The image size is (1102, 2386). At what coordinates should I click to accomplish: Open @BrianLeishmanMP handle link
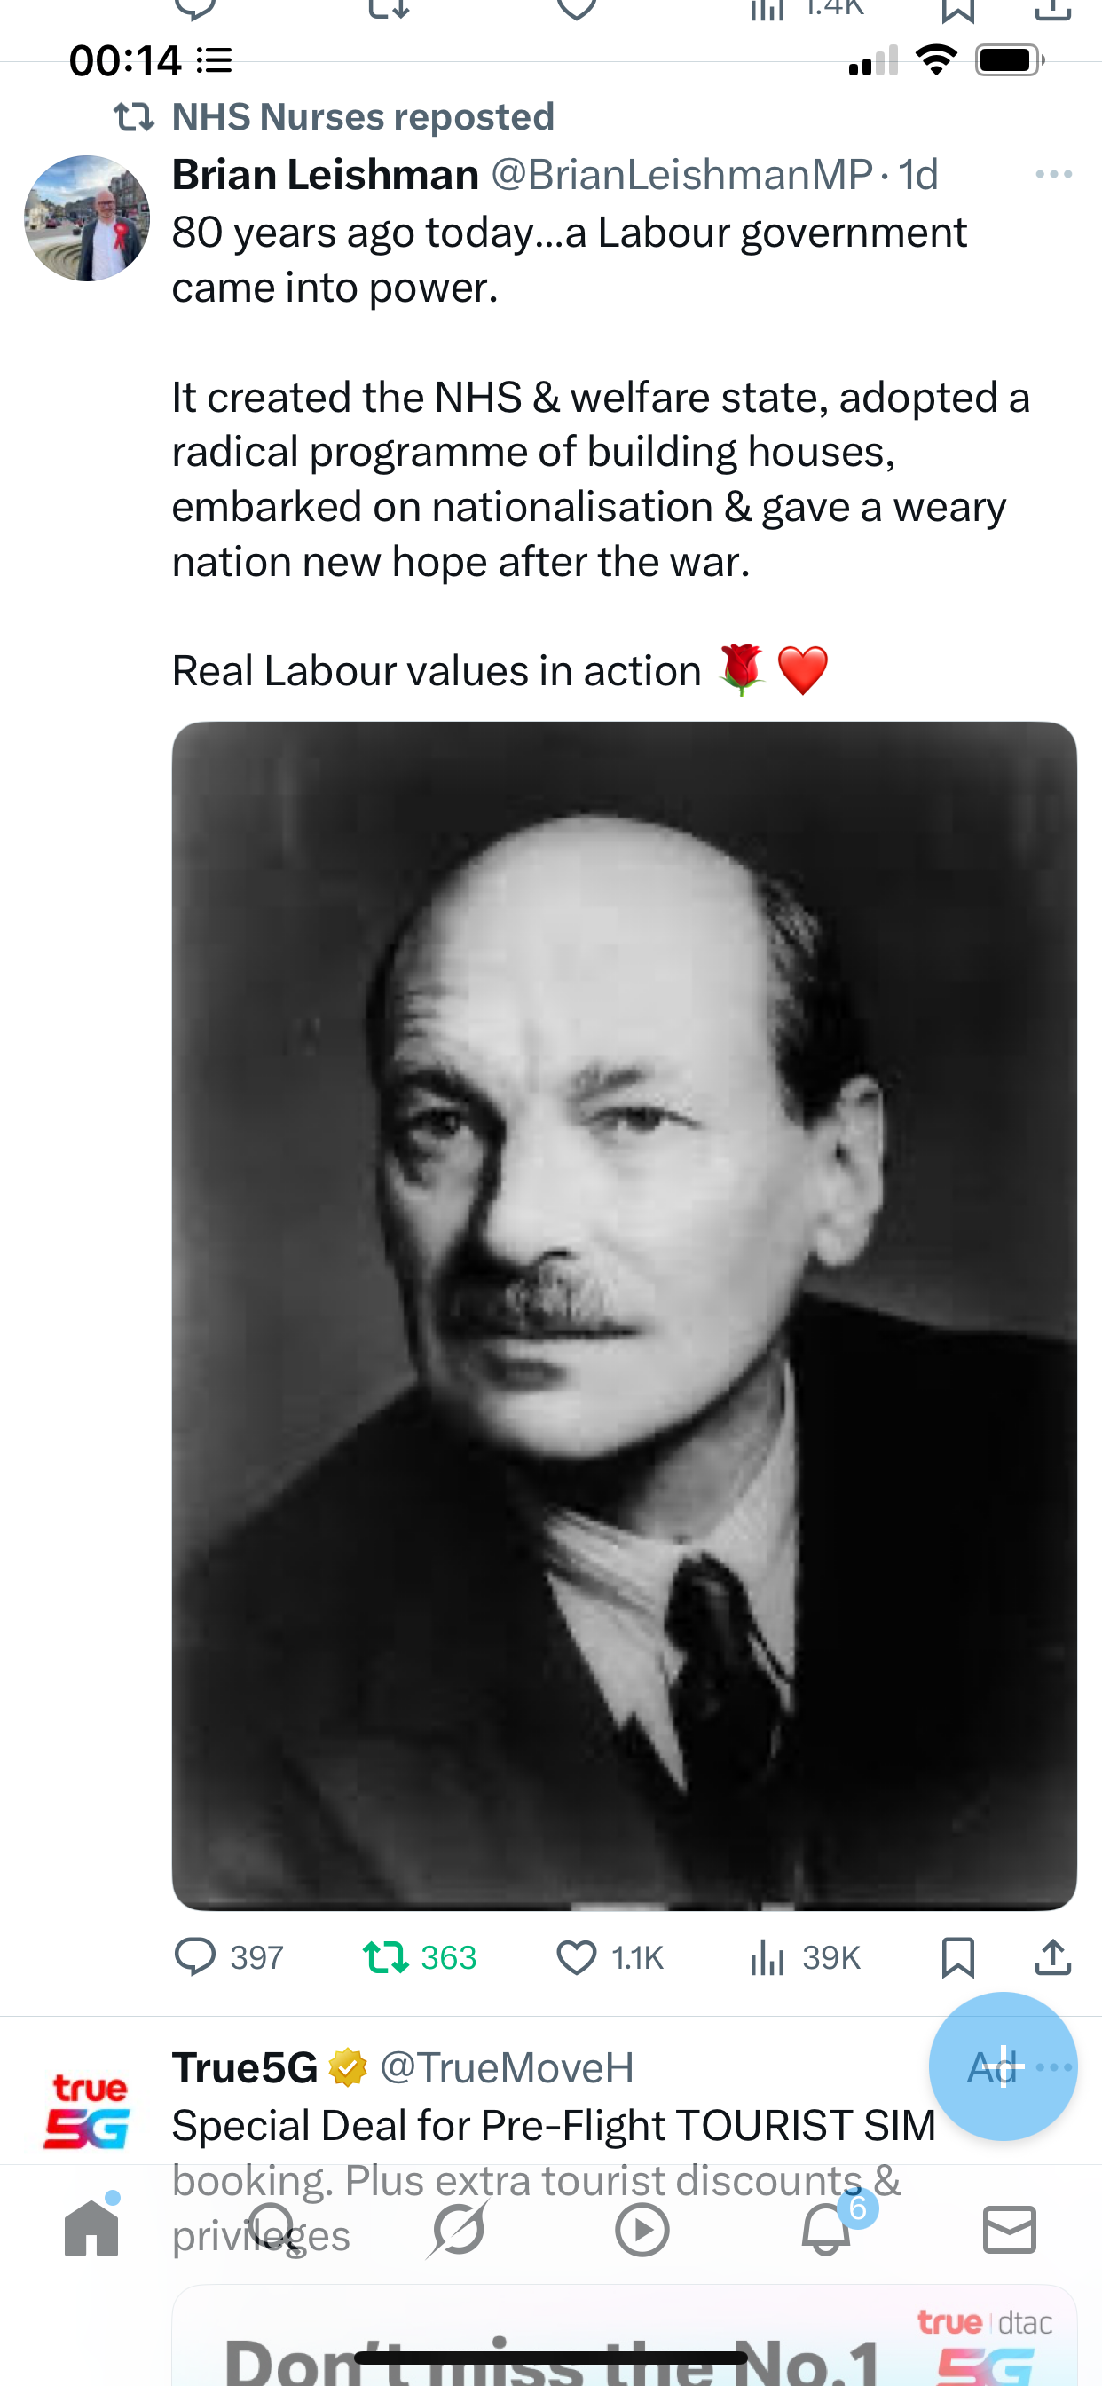tap(681, 174)
